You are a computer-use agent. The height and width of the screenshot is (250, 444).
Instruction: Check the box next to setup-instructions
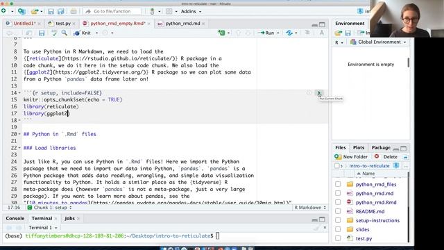[x=338, y=221]
